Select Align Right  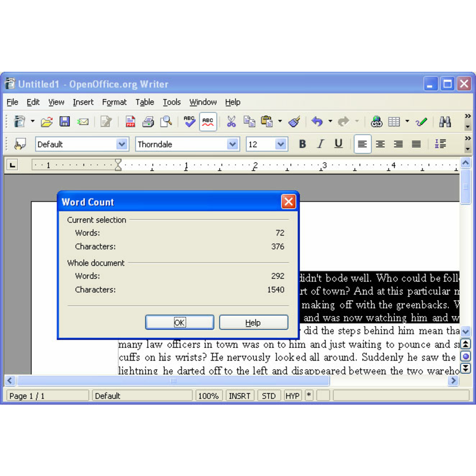[398, 144]
